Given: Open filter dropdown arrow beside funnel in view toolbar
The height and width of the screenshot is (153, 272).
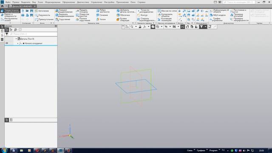Looking at the screenshot, I should [205, 27].
